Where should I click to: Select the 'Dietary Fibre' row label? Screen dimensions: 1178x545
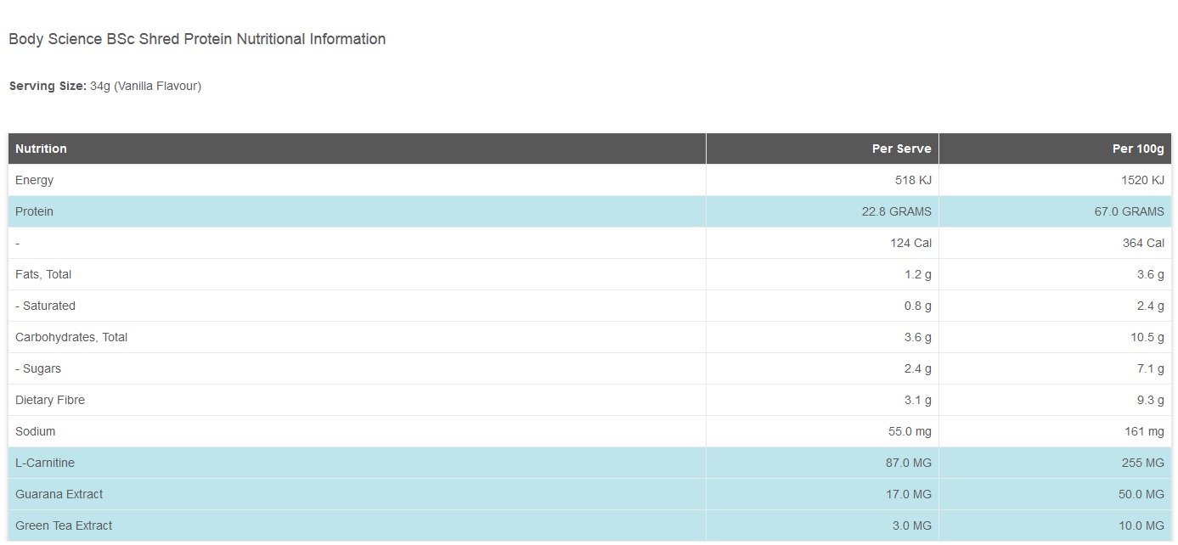50,400
